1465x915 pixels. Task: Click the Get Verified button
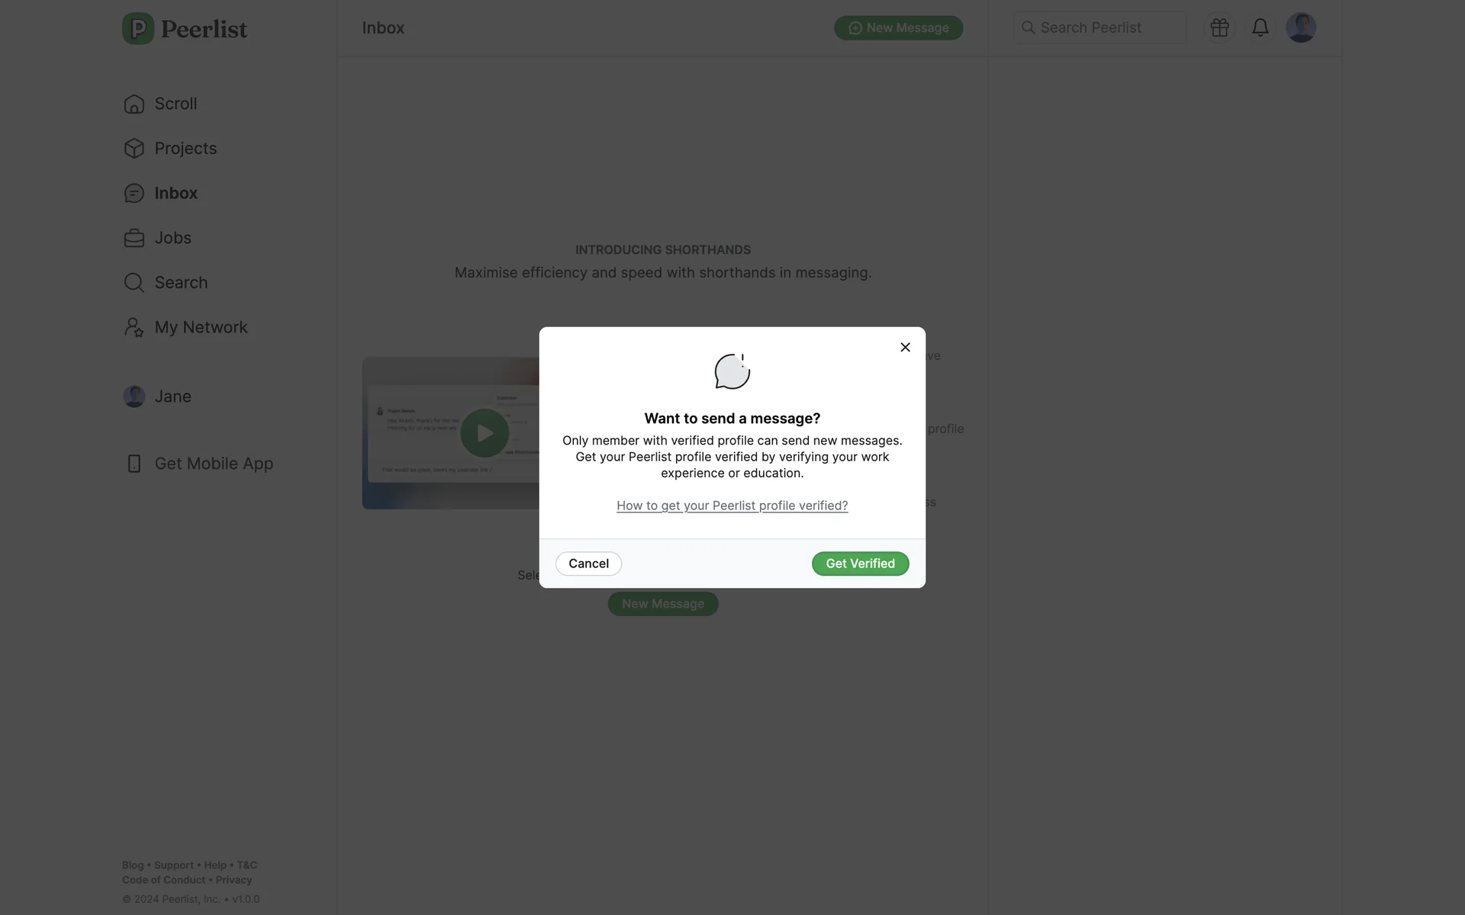point(860,563)
